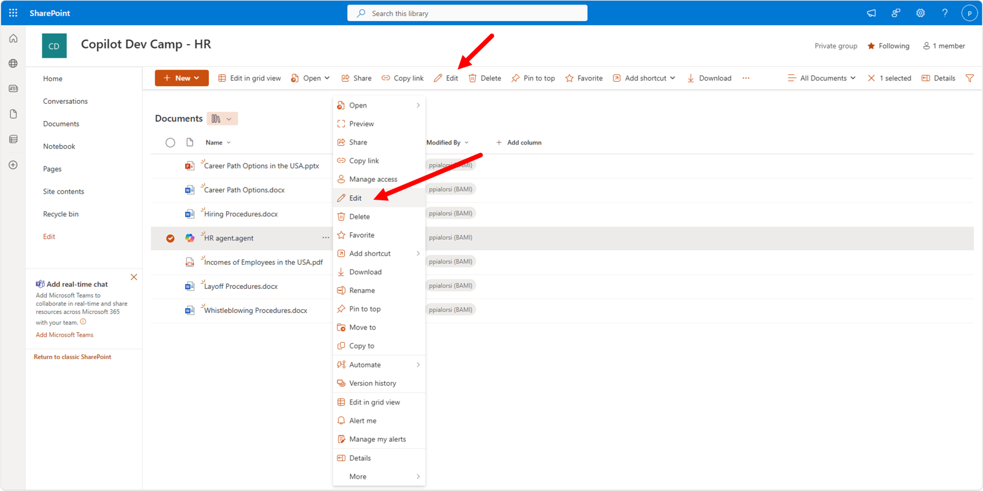Open the news icon in left rail
Viewport: 983px width, 491px height.
pyautogui.click(x=13, y=88)
